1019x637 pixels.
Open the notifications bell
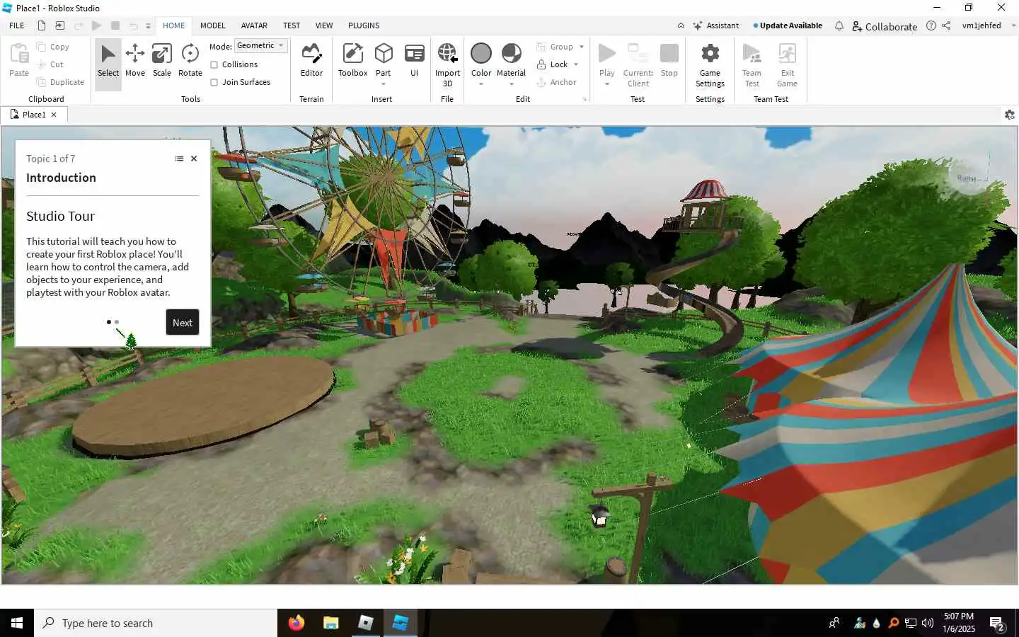(839, 25)
